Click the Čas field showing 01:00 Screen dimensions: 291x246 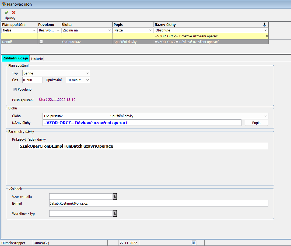32,80
